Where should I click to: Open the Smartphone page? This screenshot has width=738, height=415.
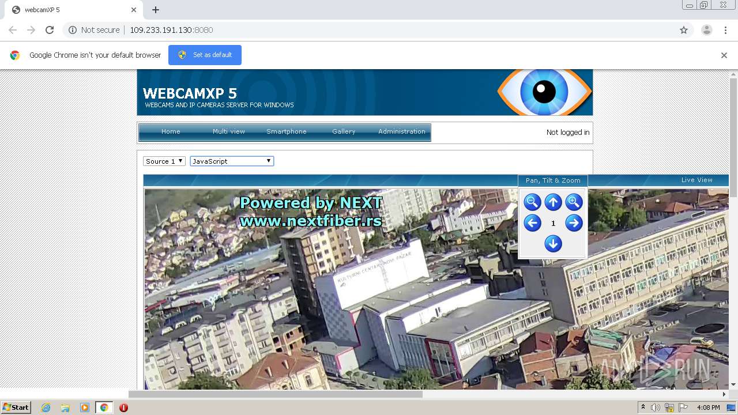287,131
